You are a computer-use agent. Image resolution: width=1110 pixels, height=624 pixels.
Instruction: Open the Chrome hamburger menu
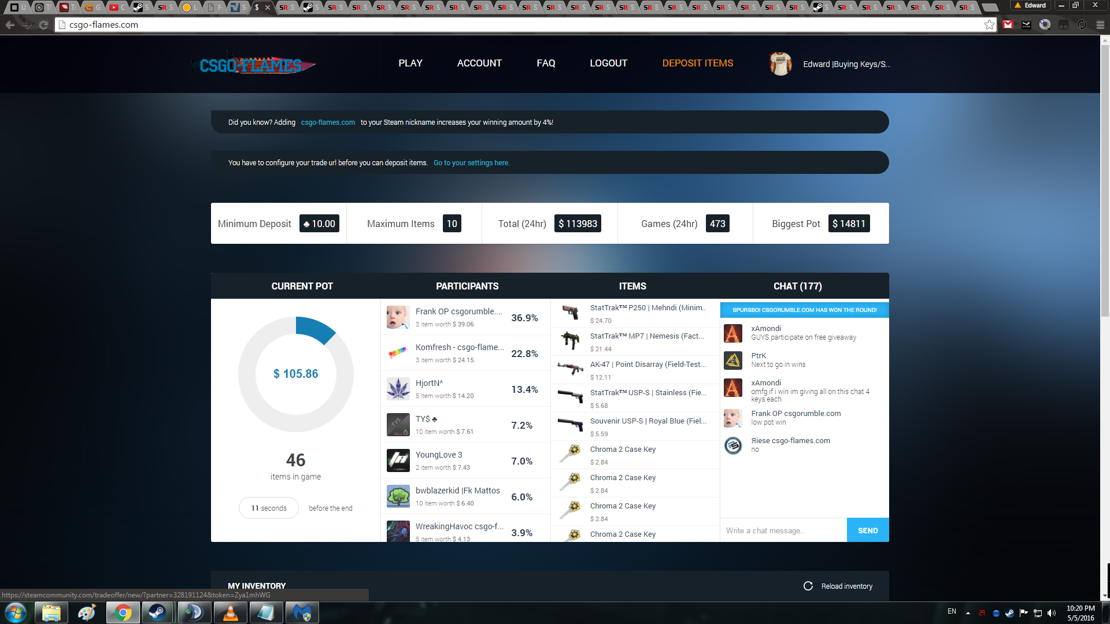1100,25
